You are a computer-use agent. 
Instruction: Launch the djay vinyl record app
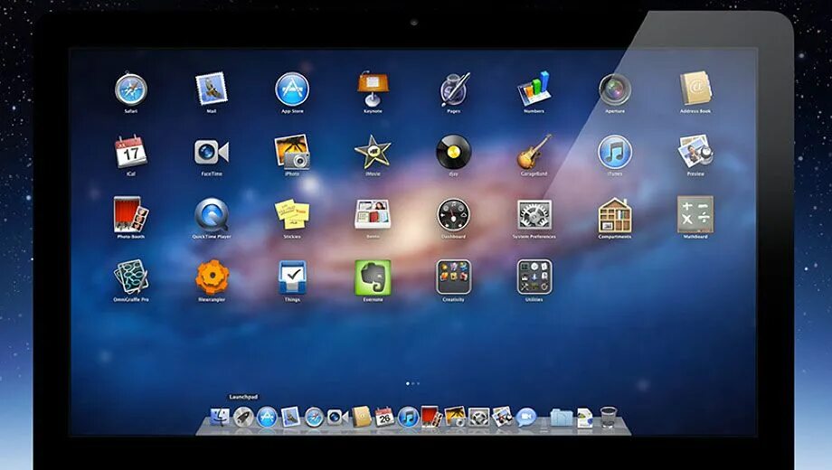point(454,152)
